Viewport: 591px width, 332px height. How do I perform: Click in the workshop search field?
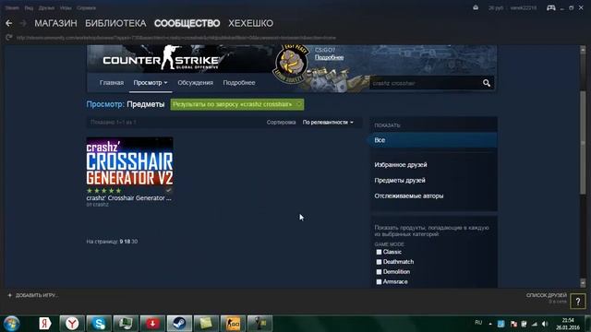click(x=426, y=83)
